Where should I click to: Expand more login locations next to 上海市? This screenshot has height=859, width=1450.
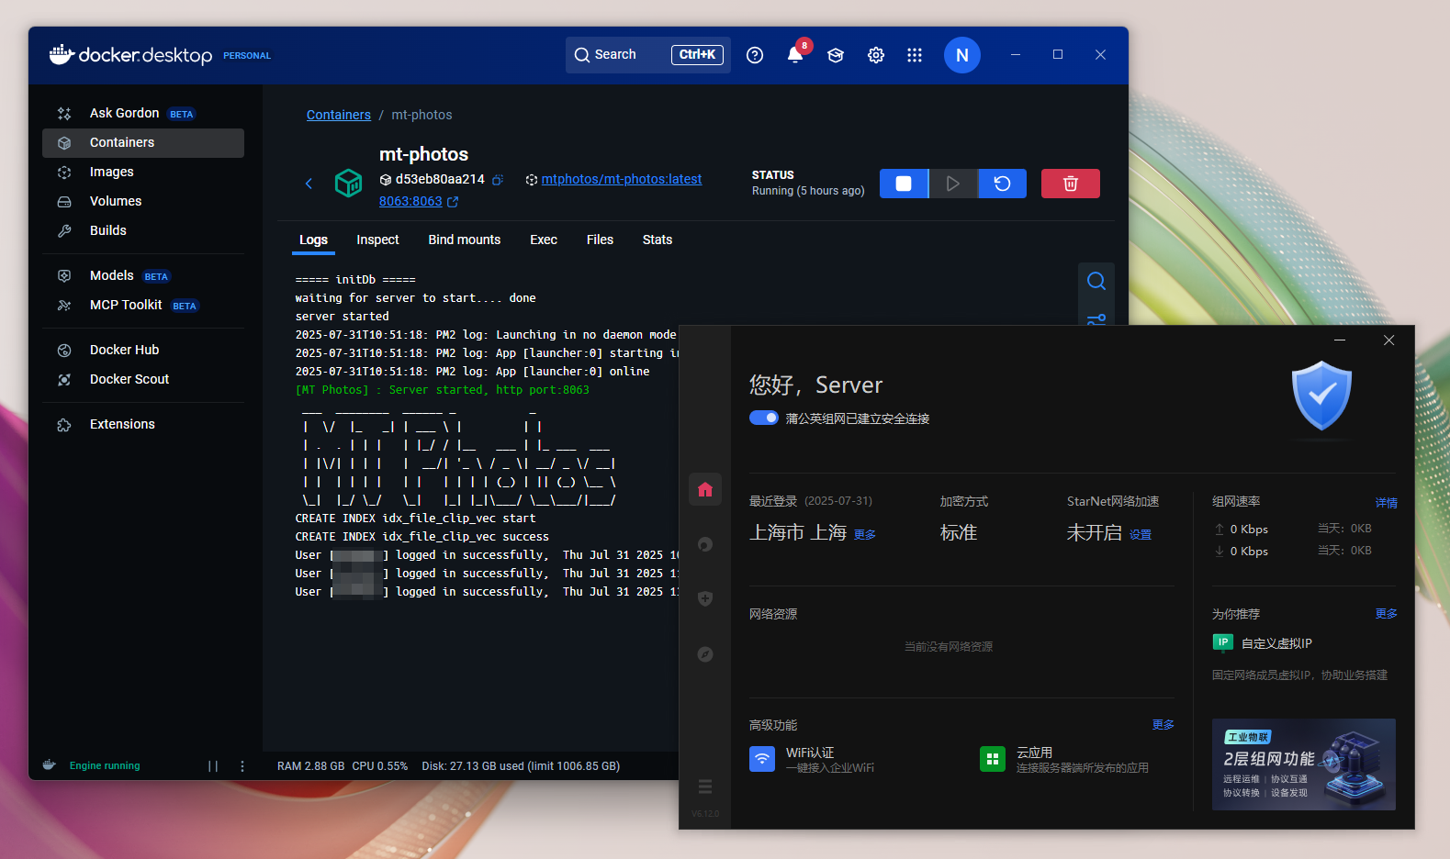(864, 535)
